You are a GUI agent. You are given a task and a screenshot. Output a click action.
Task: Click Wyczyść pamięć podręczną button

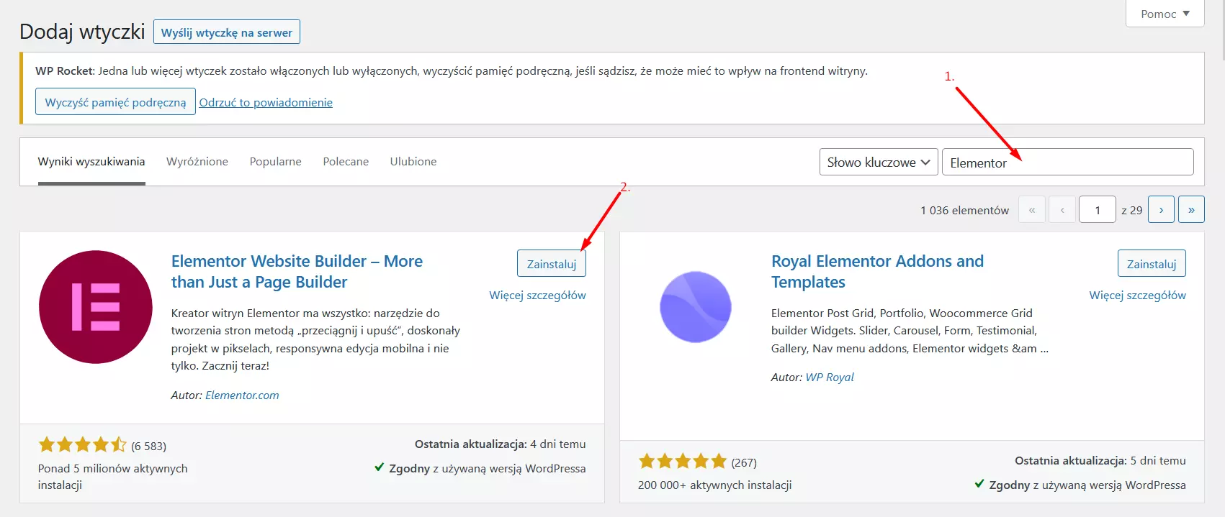tap(115, 102)
